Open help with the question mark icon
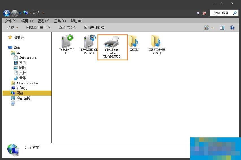The height and width of the screenshot is (160, 241). [232, 28]
